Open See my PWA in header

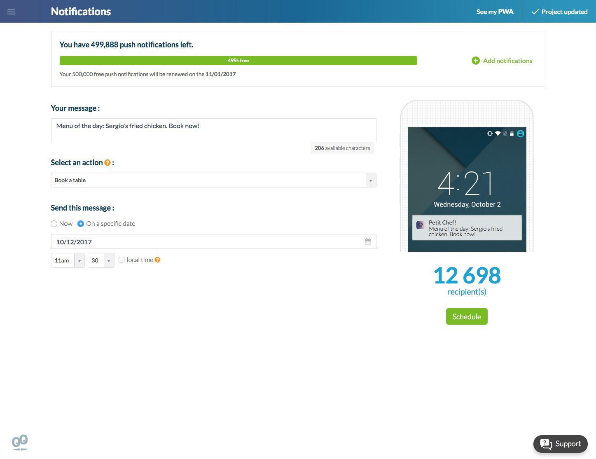(495, 12)
